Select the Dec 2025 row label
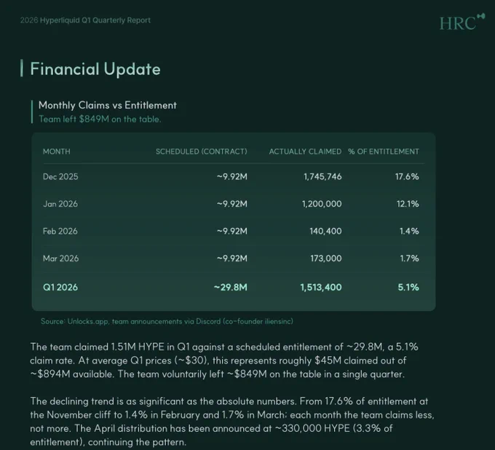 (x=60, y=176)
